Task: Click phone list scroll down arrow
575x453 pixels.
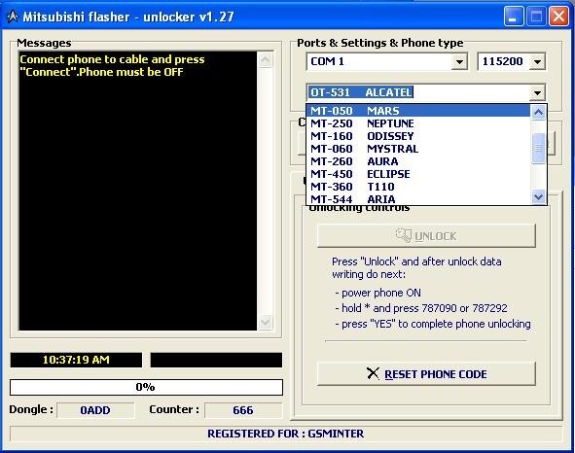Action: coord(538,197)
